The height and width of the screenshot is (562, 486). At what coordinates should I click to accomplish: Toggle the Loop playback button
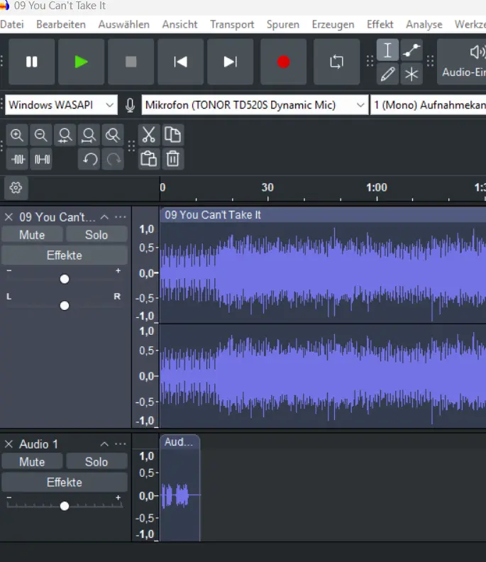coord(336,62)
